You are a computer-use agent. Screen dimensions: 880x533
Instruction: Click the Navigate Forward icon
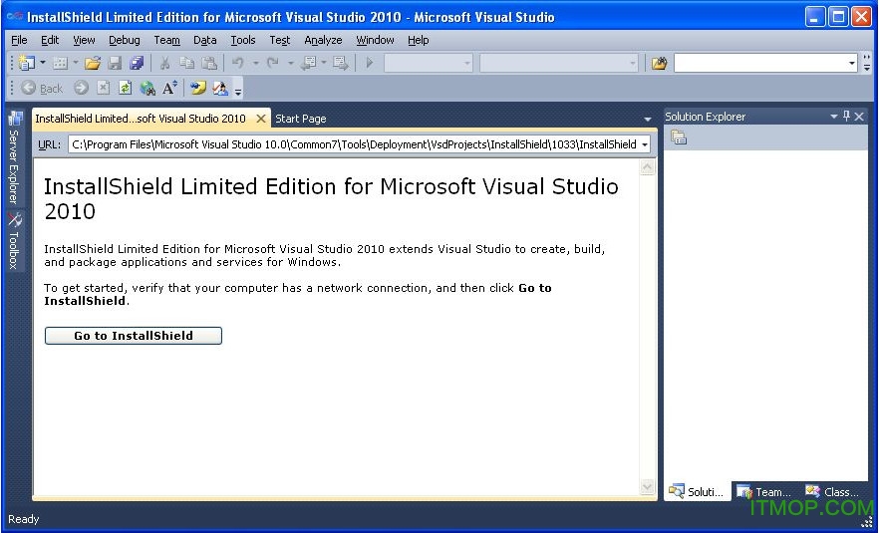click(x=340, y=63)
